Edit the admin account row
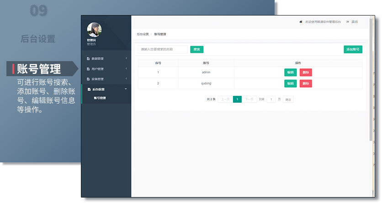The height and width of the screenshot is (203, 382). pyautogui.click(x=290, y=73)
